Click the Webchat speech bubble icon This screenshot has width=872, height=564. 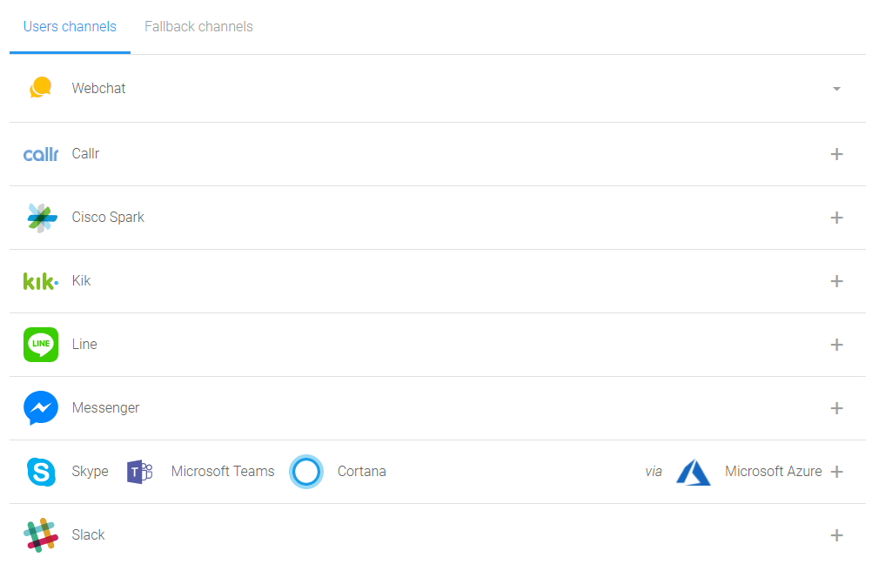pos(41,88)
